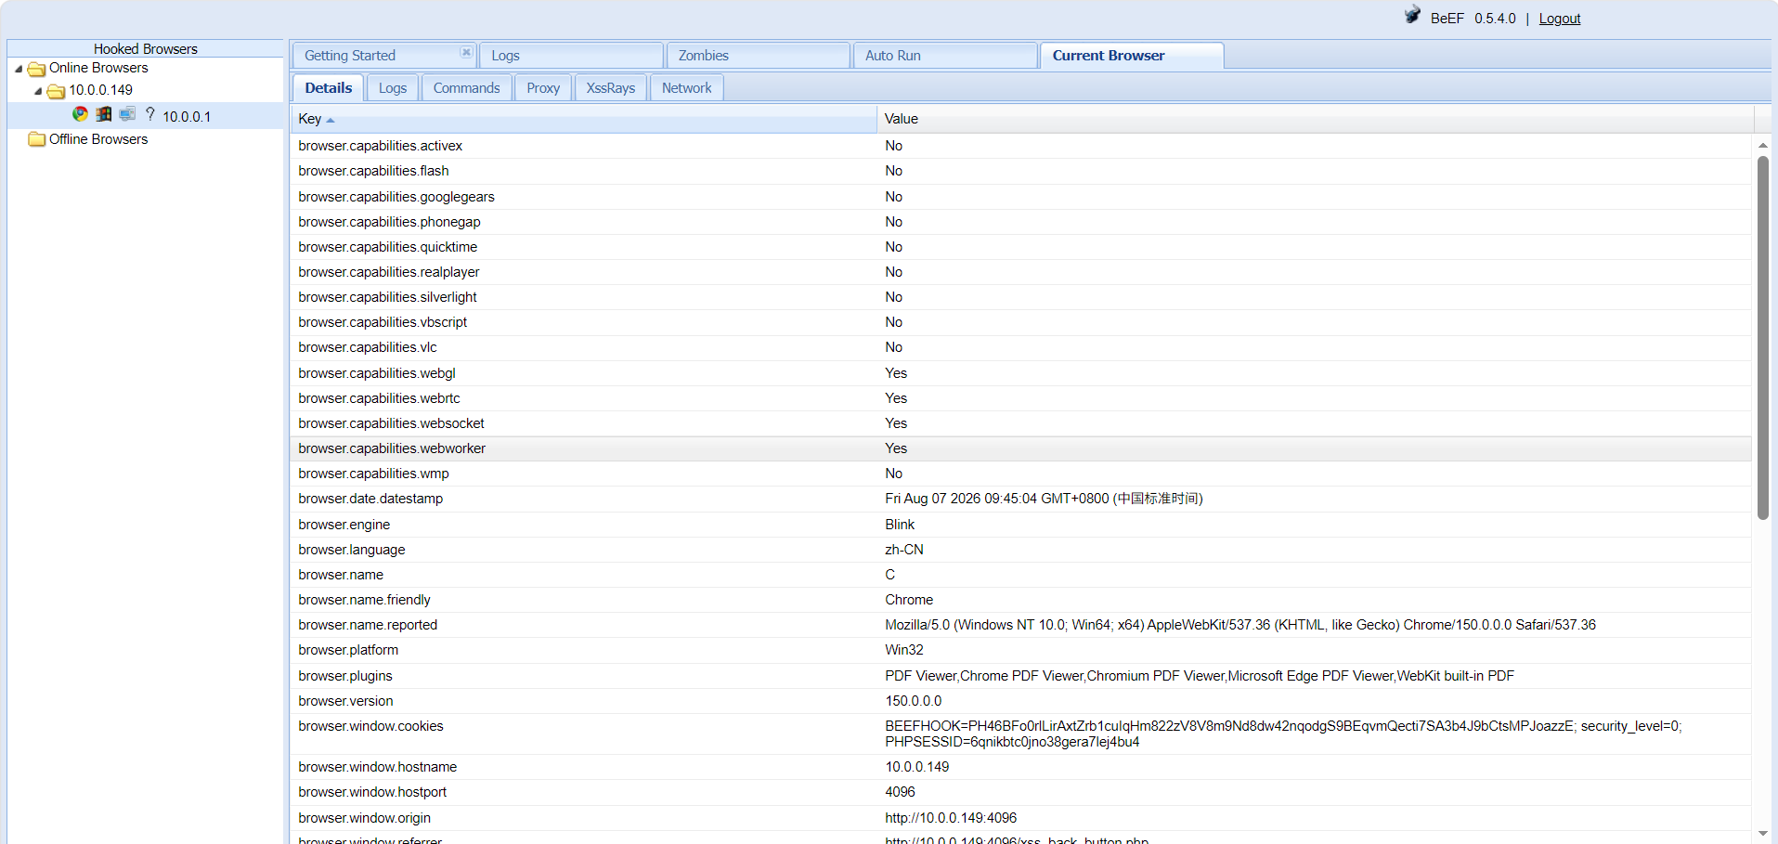Click the 10.0.0.149 folder icon

56,91
